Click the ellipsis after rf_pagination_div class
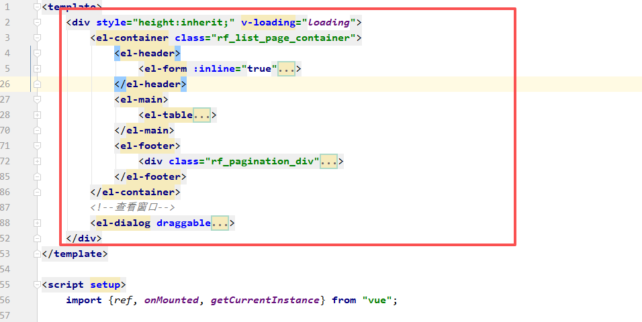This screenshot has width=642, height=322. 329,161
